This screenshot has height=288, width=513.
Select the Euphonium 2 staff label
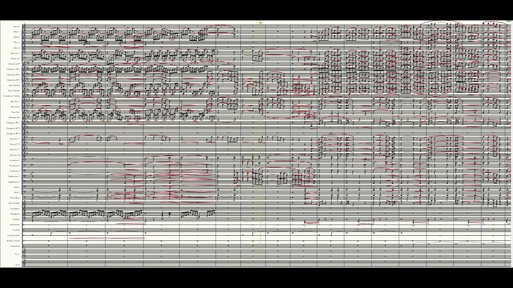[14, 182]
